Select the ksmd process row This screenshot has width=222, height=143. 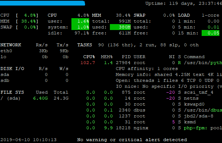141,122
